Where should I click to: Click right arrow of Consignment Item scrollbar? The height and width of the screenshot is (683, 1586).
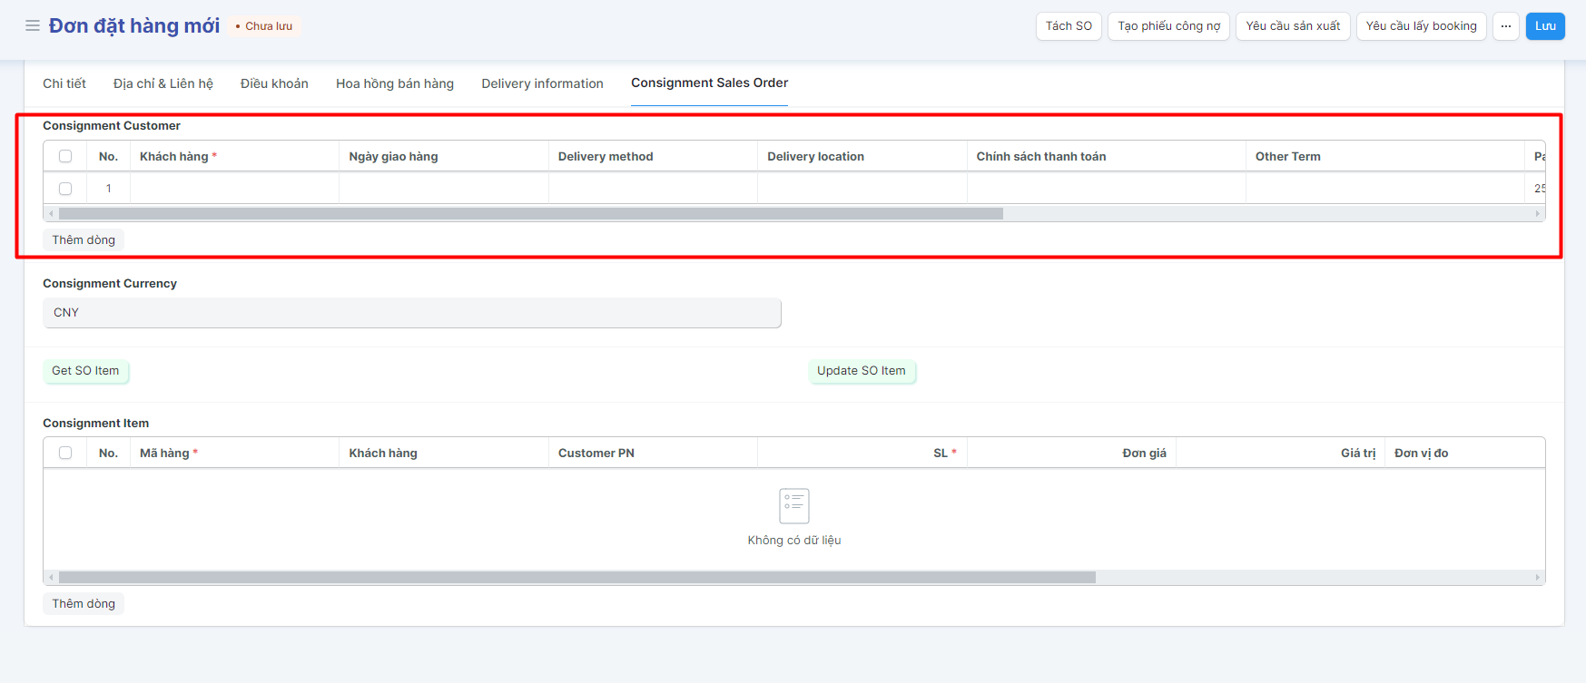(x=1537, y=578)
